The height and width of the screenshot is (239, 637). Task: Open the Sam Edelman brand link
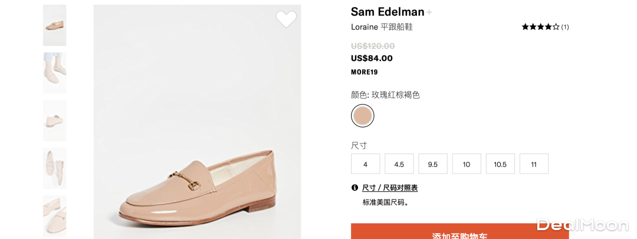(x=388, y=12)
